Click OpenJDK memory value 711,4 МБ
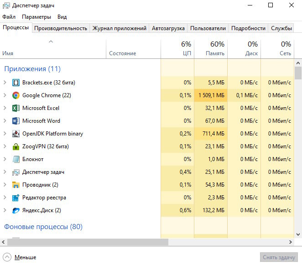 pos(213,134)
